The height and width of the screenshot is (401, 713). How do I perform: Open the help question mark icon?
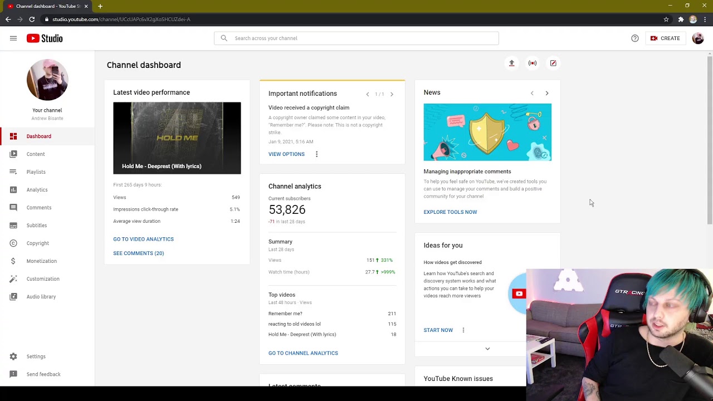[x=635, y=38]
